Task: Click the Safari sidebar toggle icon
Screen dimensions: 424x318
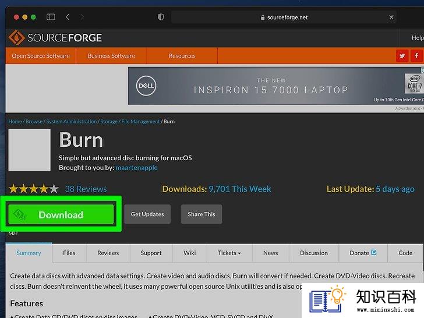Action: tap(51, 17)
